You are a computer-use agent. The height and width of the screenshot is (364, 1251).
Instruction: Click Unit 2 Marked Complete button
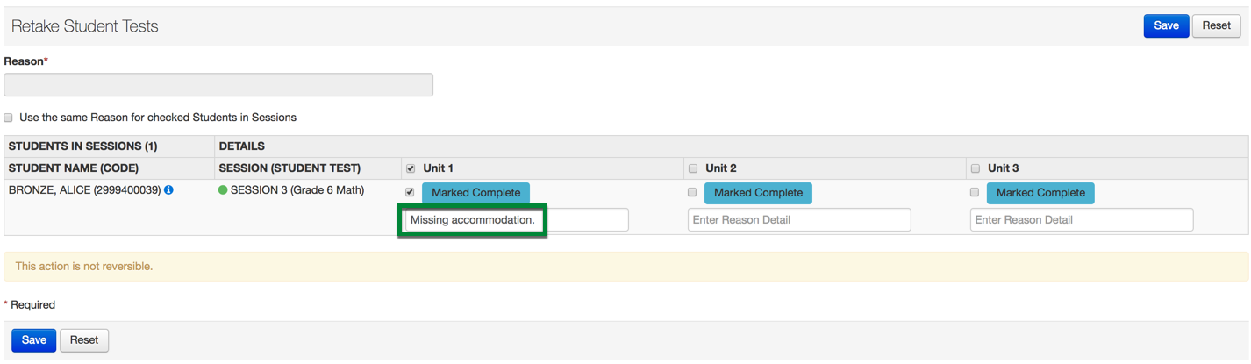pos(759,193)
